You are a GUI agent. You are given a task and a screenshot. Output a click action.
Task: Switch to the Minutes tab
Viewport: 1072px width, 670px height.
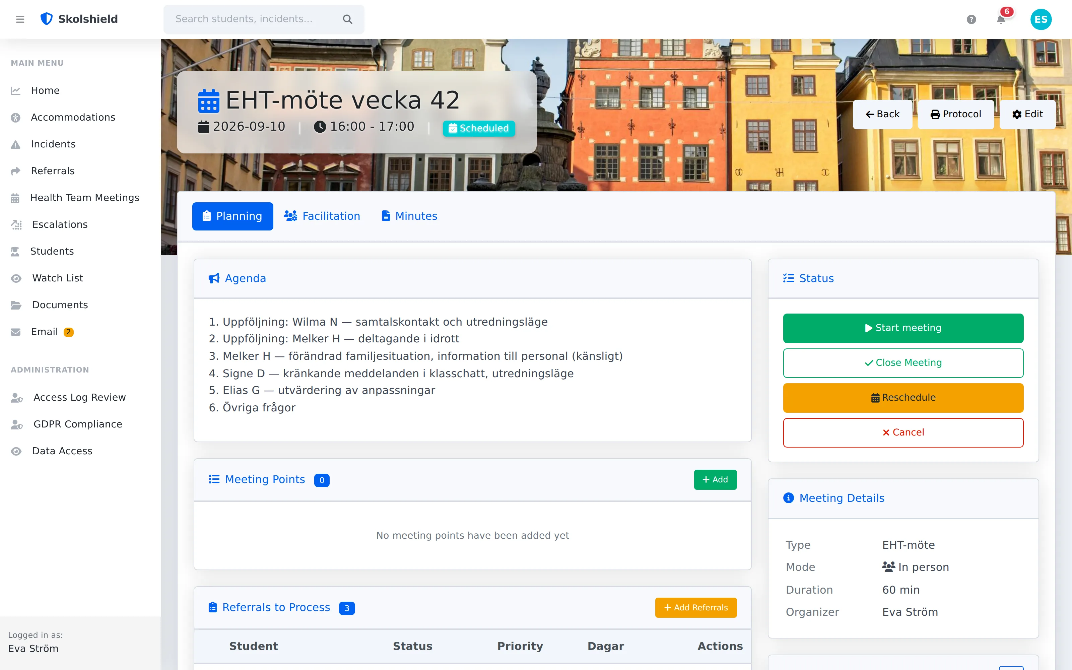pos(409,216)
